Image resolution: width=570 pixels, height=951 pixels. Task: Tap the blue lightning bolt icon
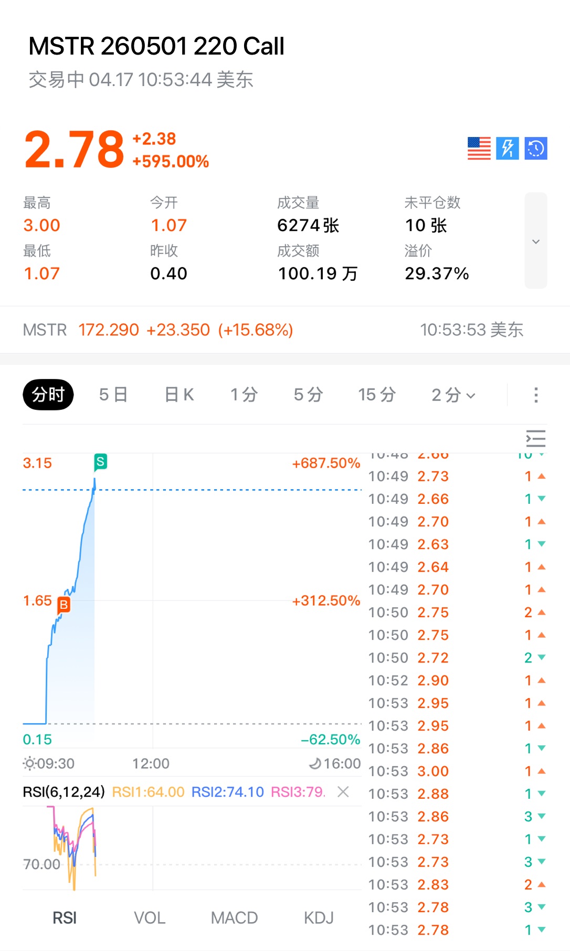coord(508,149)
